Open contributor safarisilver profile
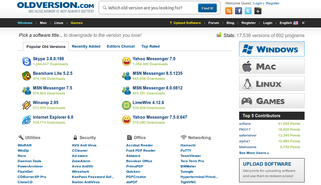 coord(248,135)
